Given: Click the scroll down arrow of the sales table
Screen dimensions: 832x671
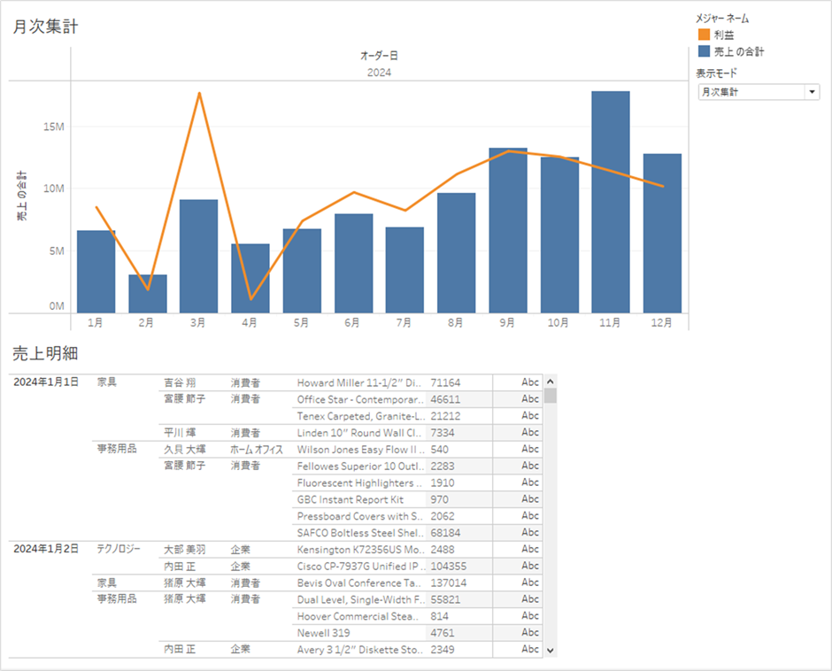Looking at the screenshot, I should [551, 651].
